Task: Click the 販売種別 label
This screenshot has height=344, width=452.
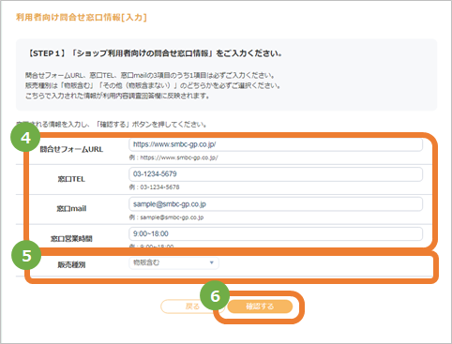Action: [71, 265]
